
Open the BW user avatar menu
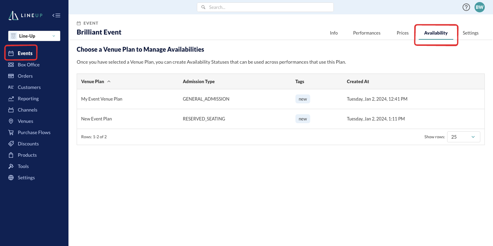pos(480,7)
